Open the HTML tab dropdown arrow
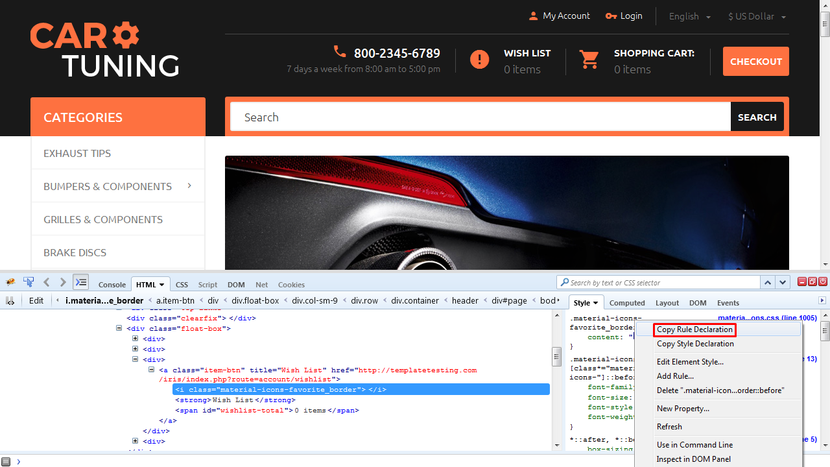This screenshot has height=467, width=830. tap(161, 285)
